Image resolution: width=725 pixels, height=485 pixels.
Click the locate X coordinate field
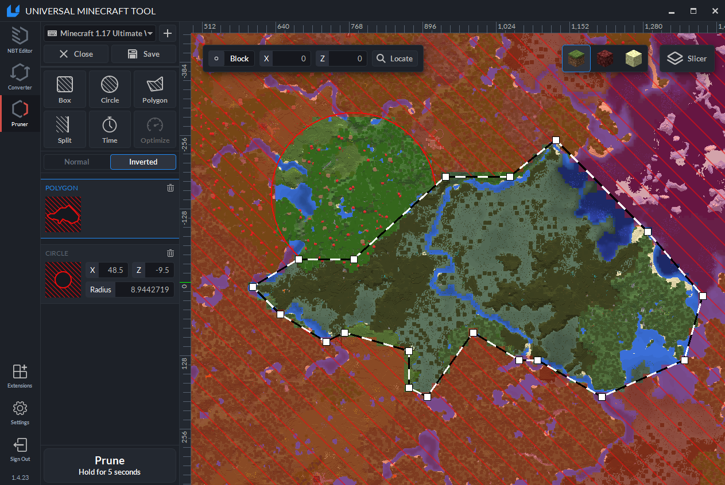pyautogui.click(x=292, y=58)
